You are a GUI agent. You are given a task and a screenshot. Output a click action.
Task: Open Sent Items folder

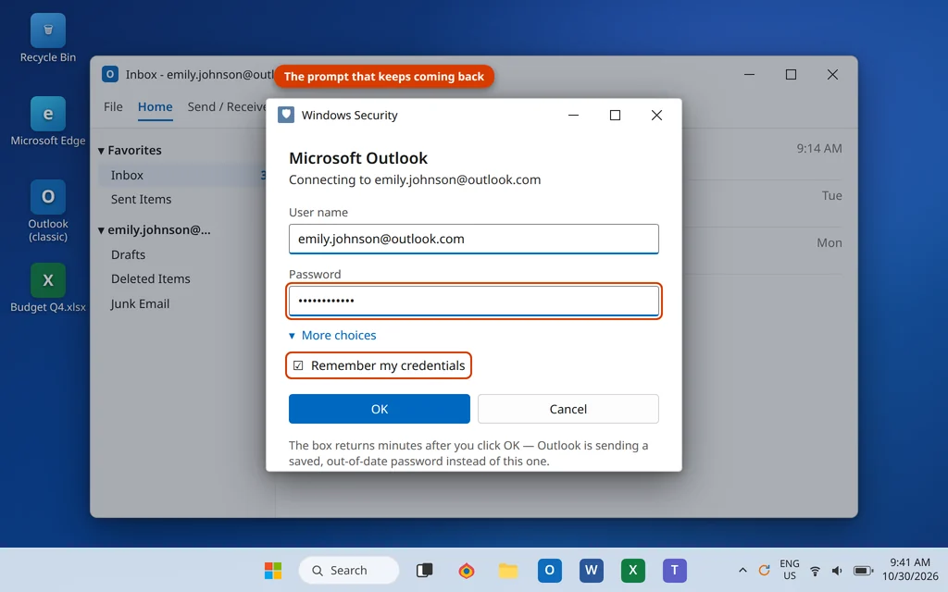pos(141,200)
